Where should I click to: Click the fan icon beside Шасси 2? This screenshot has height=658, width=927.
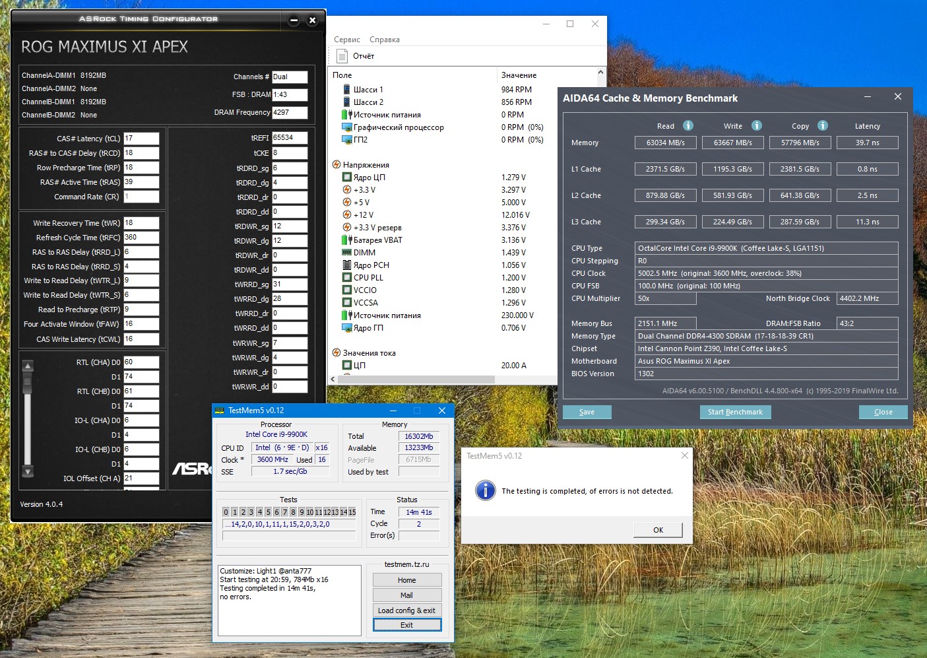[346, 102]
